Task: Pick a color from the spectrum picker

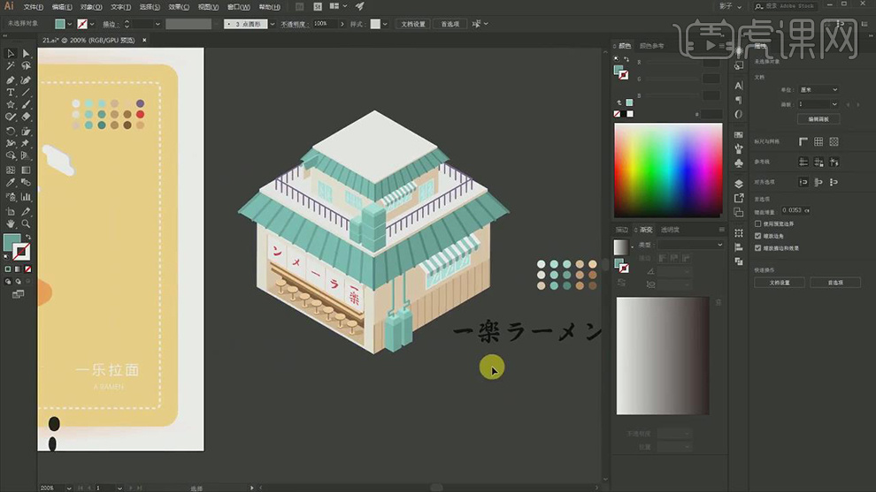Action: (x=668, y=170)
